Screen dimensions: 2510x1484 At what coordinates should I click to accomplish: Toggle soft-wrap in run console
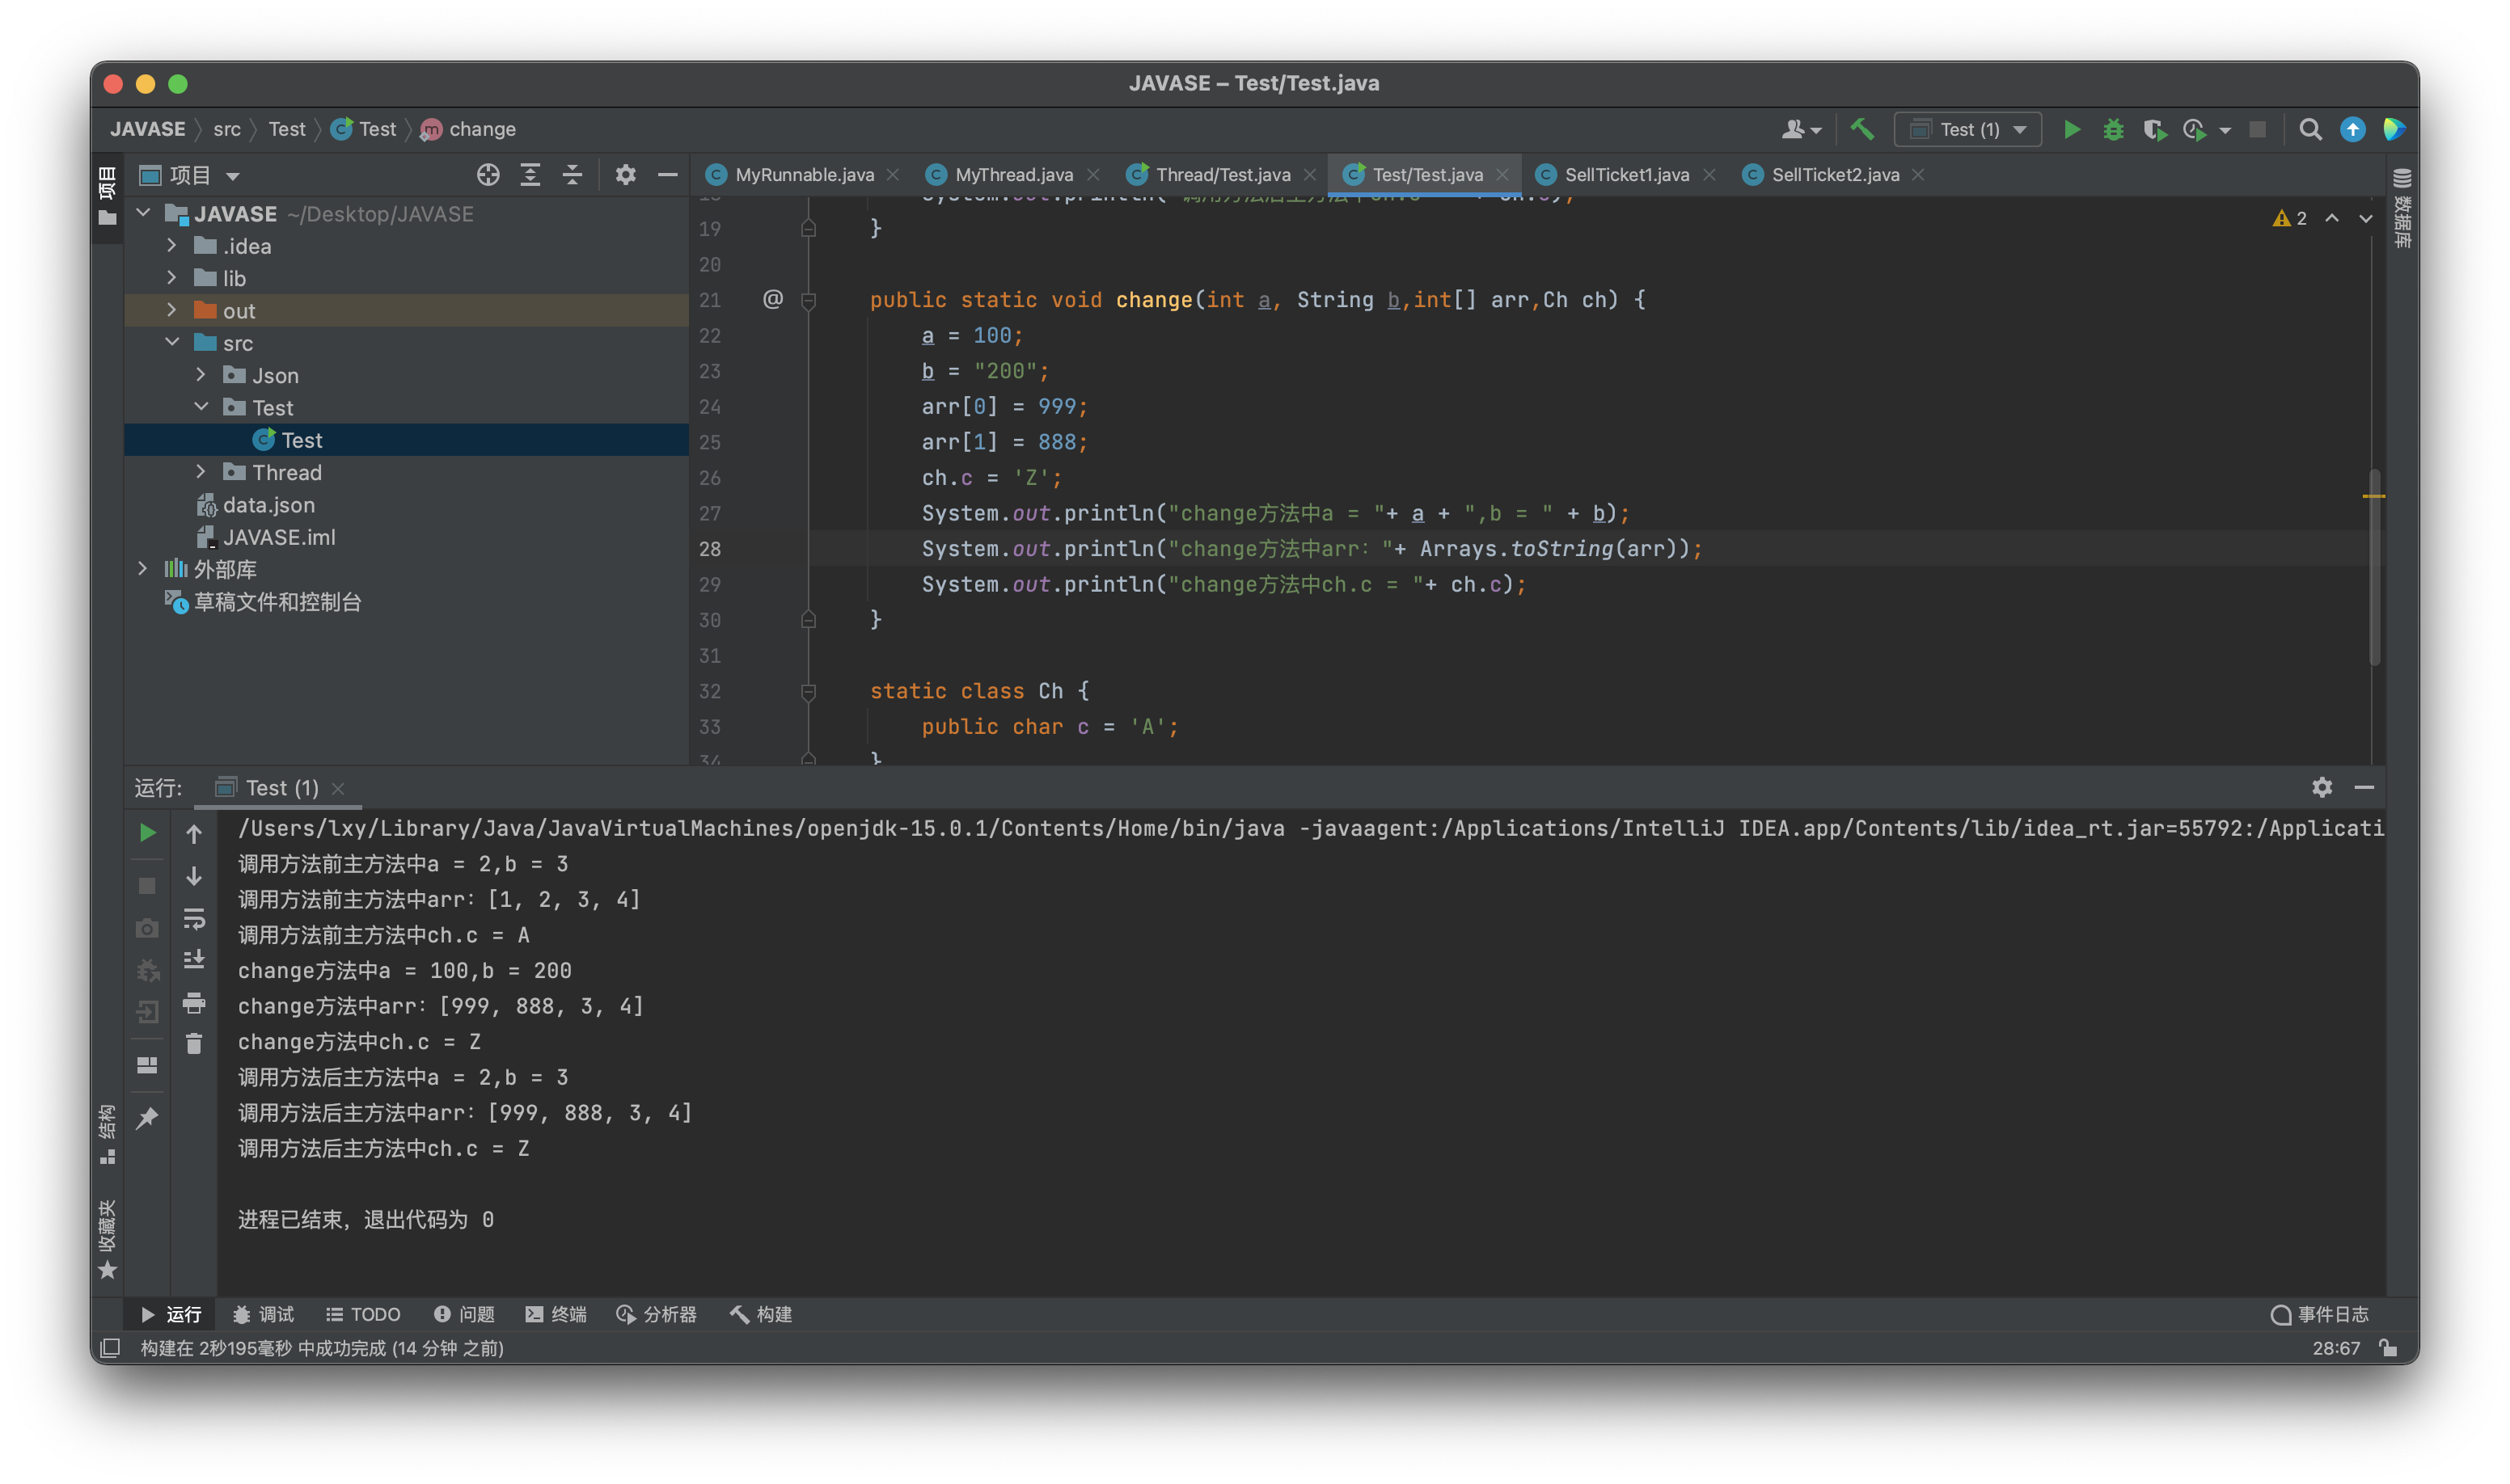pyautogui.click(x=194, y=918)
